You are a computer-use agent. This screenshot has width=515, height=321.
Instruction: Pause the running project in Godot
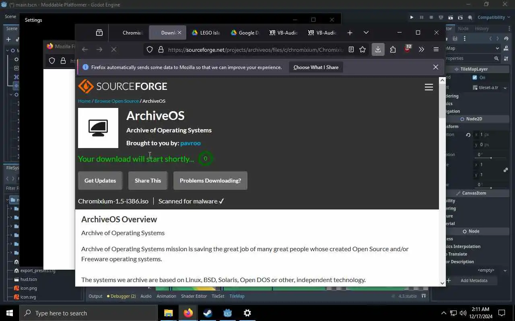coord(422,17)
